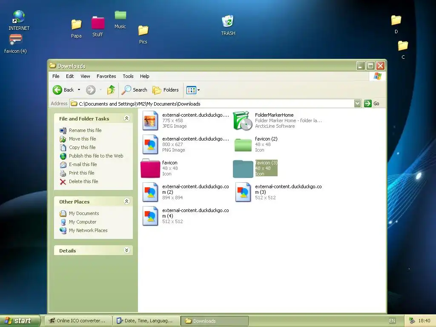Select the pink Stuff folder on desktop

click(98, 26)
